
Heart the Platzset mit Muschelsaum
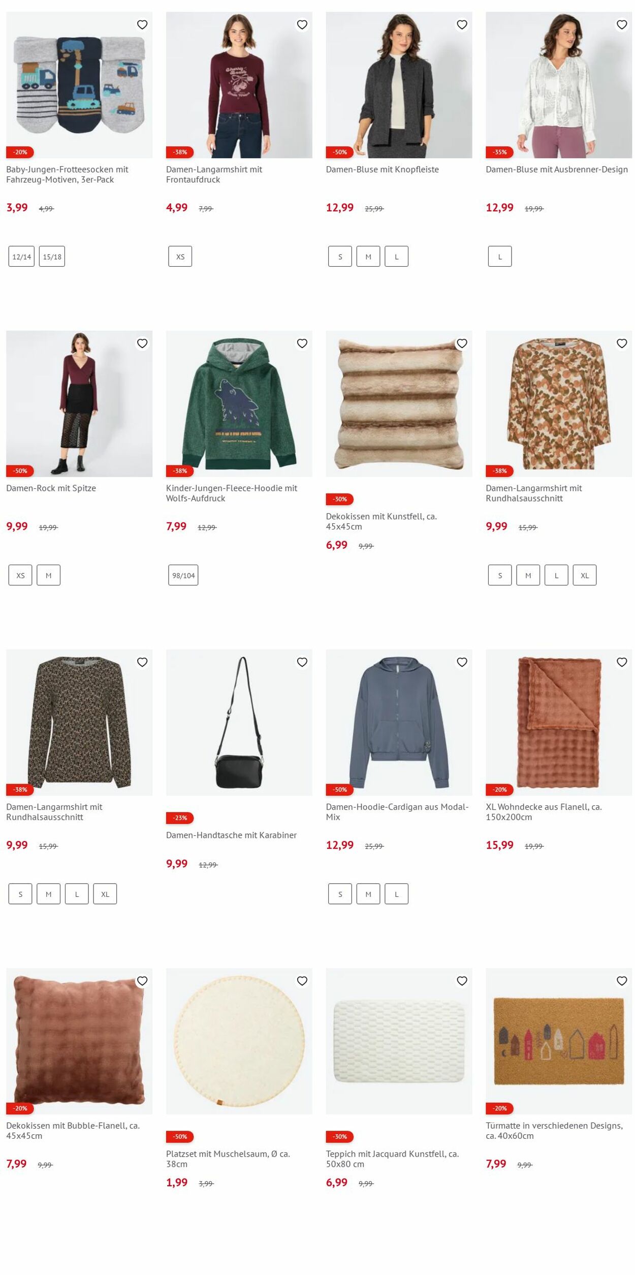pyautogui.click(x=302, y=981)
